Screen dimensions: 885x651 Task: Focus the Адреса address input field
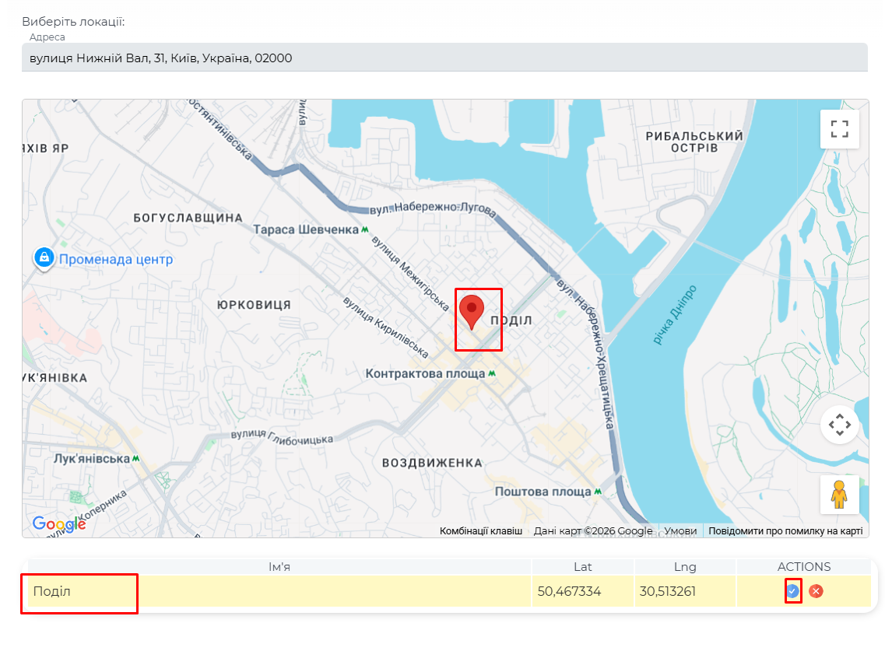coord(444,58)
